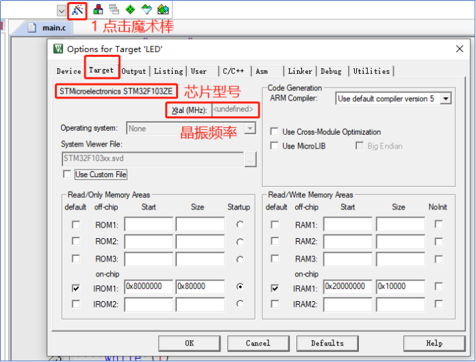The height and width of the screenshot is (362, 476).
Task: Select the ROM3 Startup radio button
Action: click(x=240, y=259)
